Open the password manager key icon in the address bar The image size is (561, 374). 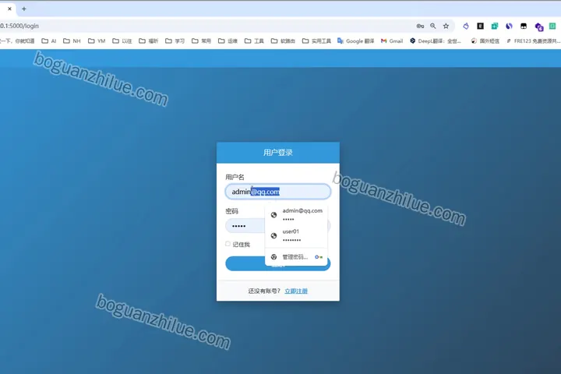click(420, 26)
